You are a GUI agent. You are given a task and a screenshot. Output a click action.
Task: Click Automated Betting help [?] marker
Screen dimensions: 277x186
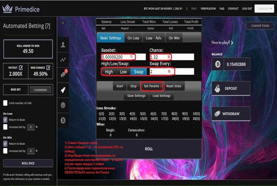[x=48, y=26]
